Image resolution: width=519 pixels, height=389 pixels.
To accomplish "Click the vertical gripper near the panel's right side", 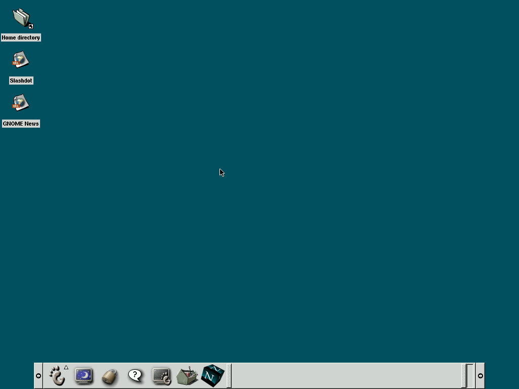I will [x=464, y=375].
